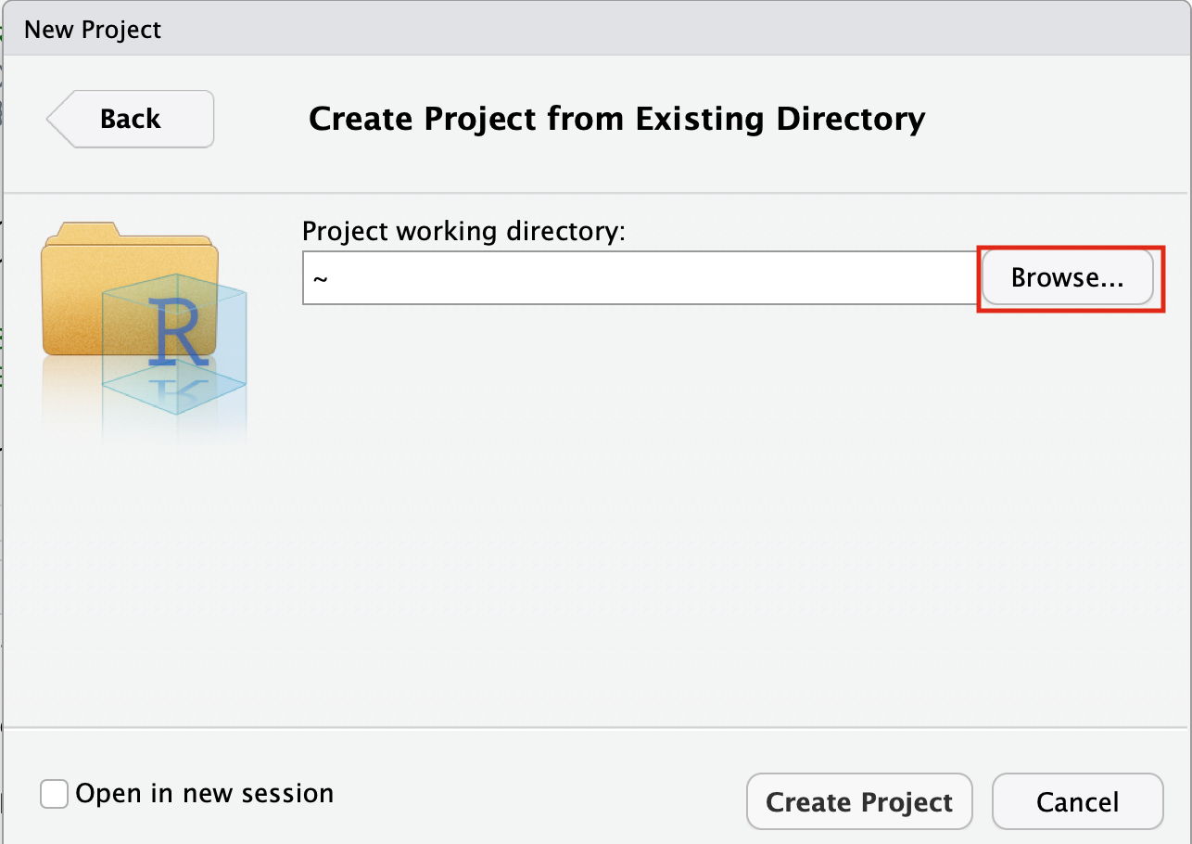Screen dimensions: 1192x844
Task: Click the tilde path in the directory field
Action: tap(321, 278)
